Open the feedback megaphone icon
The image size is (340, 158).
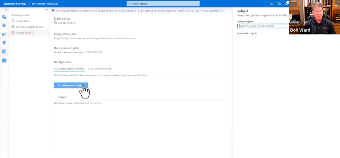coord(272,4)
